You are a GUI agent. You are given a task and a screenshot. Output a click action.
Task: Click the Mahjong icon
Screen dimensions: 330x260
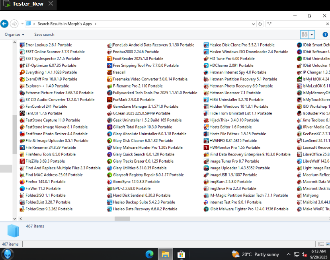coord(299,196)
